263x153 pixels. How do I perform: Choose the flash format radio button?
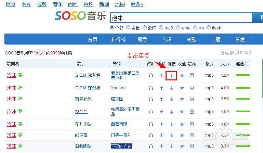(209, 27)
